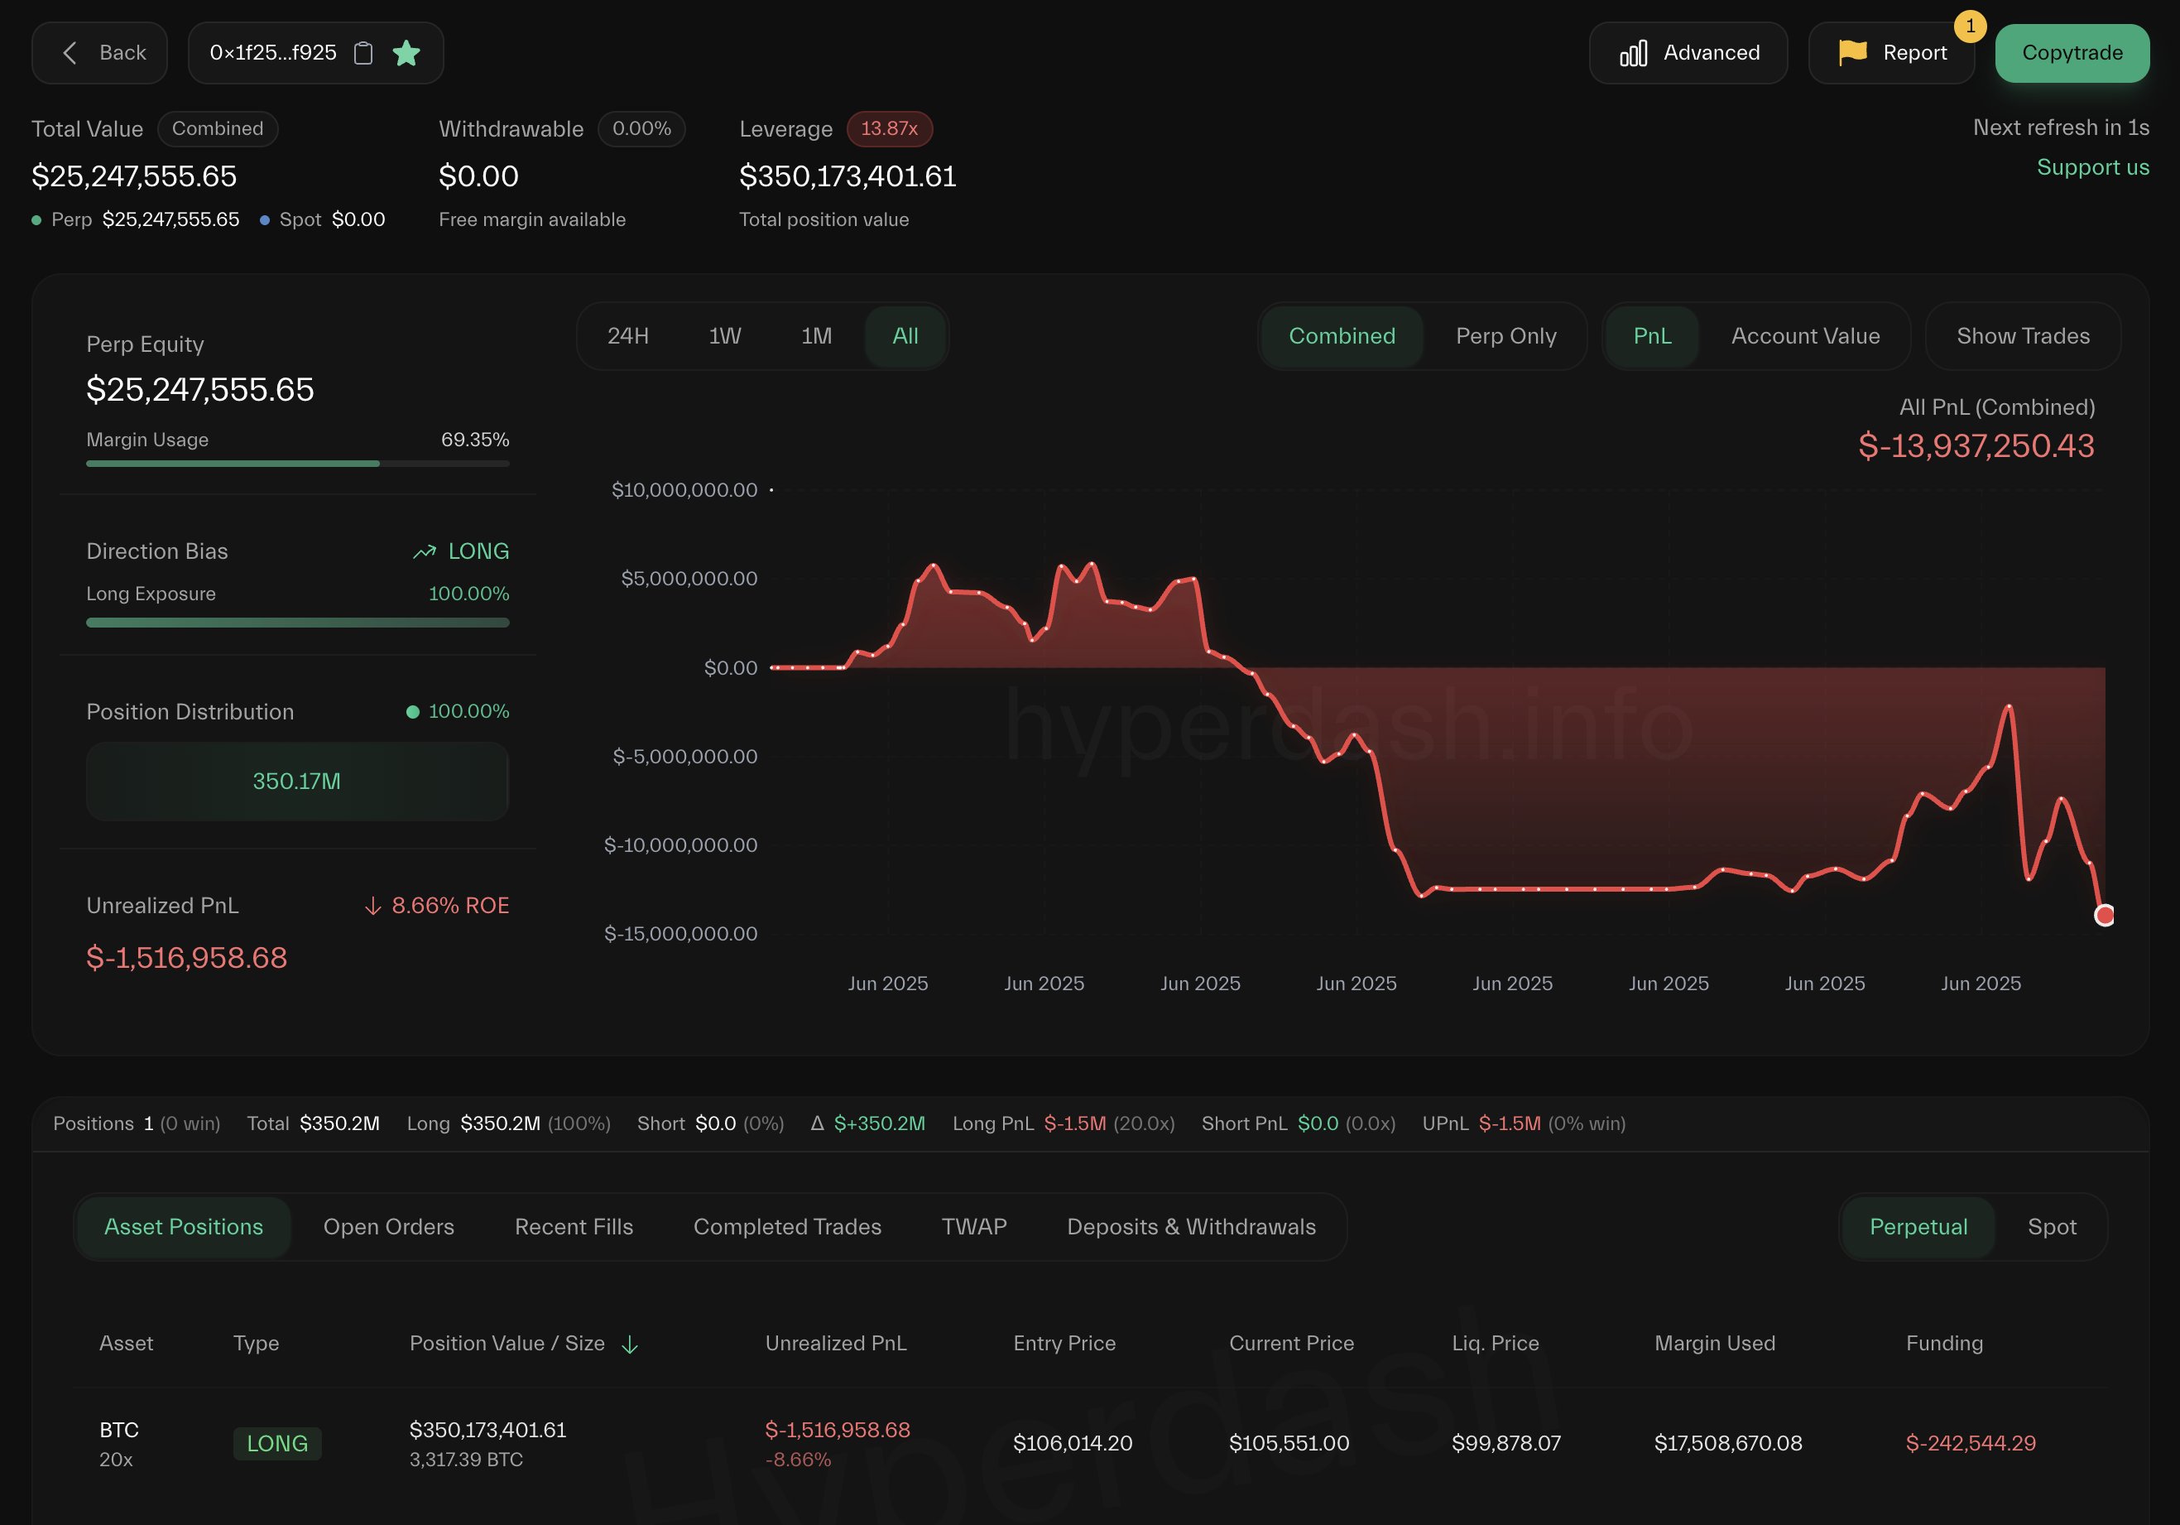
Task: Click the Margin Used column header
Action: tap(1715, 1344)
